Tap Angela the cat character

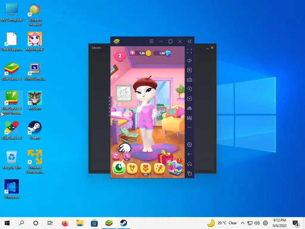click(x=146, y=114)
